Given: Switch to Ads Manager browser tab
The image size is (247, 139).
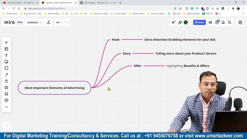Looking at the screenshot, I should tap(97, 3).
